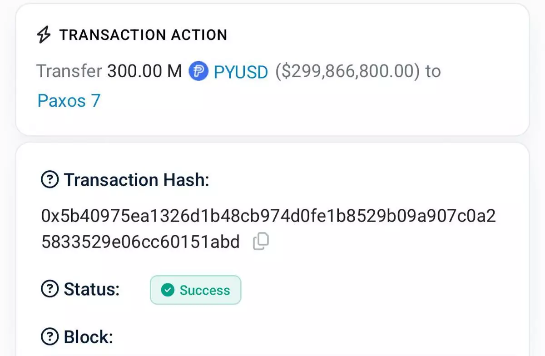Screen dimensions: 545x356
Task: Click the hash ending in 51abd
Action: tap(140, 242)
